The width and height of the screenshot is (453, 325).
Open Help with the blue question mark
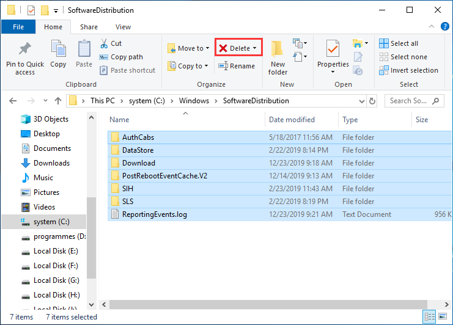point(444,26)
